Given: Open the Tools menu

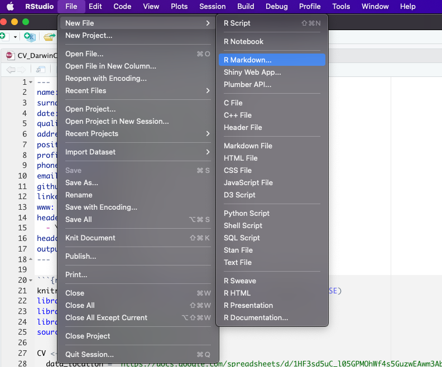Looking at the screenshot, I should click(341, 6).
